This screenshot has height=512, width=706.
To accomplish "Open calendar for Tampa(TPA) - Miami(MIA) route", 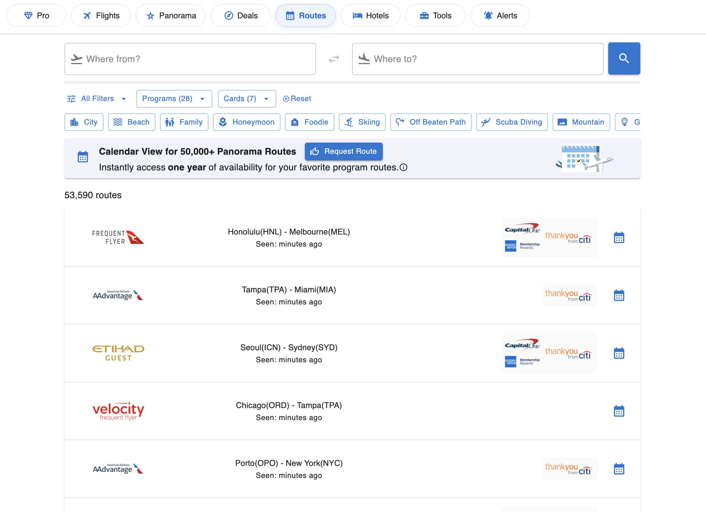I will [619, 295].
